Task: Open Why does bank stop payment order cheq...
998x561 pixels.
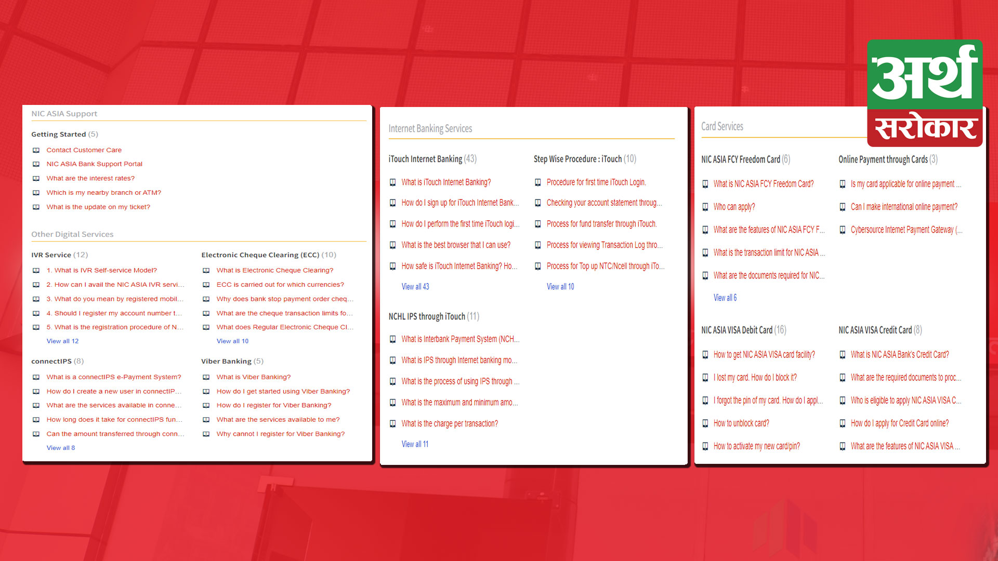Action: click(x=285, y=299)
